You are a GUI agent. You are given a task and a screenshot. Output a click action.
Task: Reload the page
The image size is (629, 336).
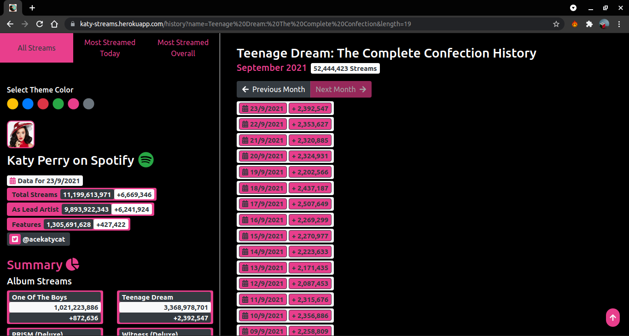coord(40,24)
